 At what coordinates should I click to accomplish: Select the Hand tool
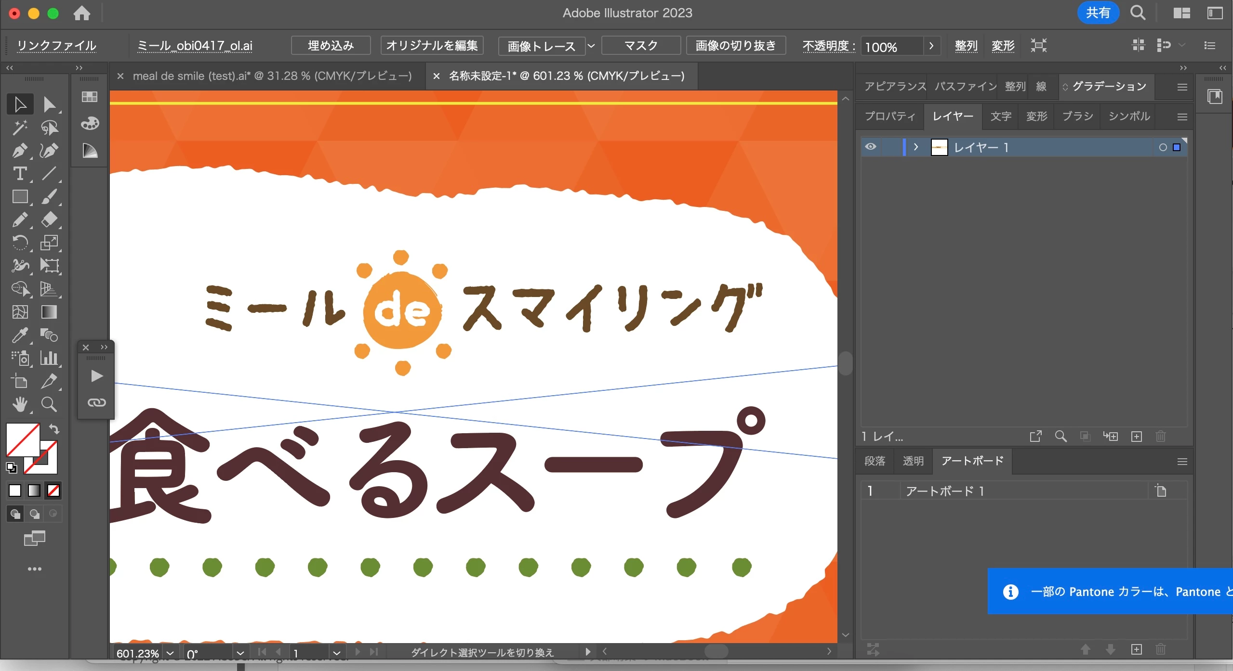(19, 405)
